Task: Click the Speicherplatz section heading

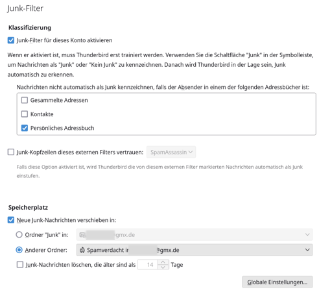Action: pos(28,208)
